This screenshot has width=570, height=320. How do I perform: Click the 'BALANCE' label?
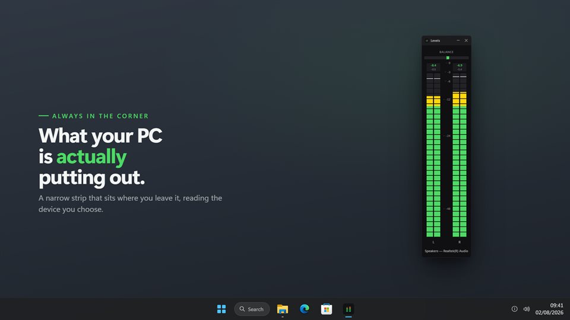[446, 52]
